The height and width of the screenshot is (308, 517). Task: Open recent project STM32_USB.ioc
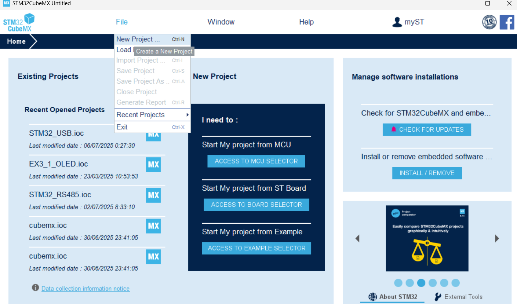[x=57, y=133]
